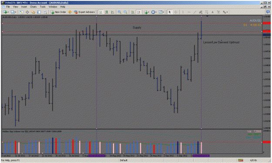Open the File menu

8,7
